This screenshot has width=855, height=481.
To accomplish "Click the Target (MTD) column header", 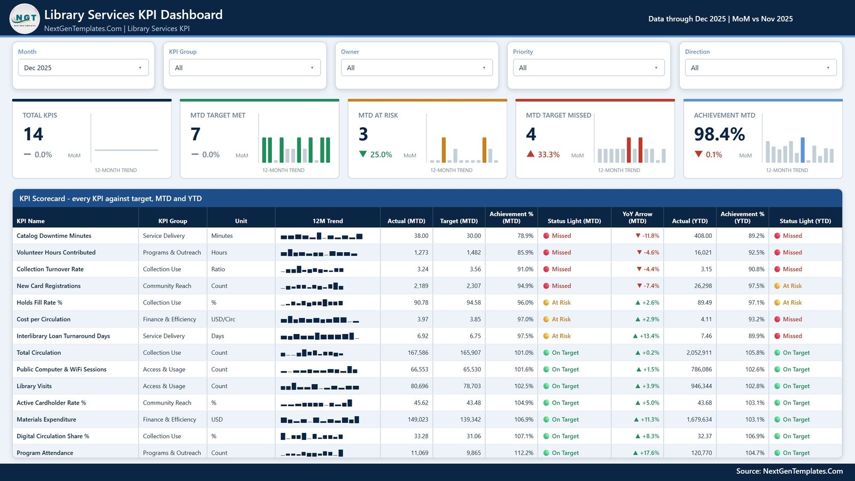I will (458, 221).
